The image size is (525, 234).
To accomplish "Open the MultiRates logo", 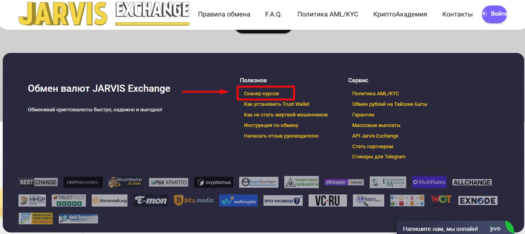I will [429, 182].
